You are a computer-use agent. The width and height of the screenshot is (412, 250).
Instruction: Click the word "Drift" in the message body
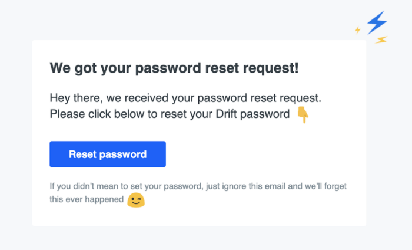click(x=226, y=114)
